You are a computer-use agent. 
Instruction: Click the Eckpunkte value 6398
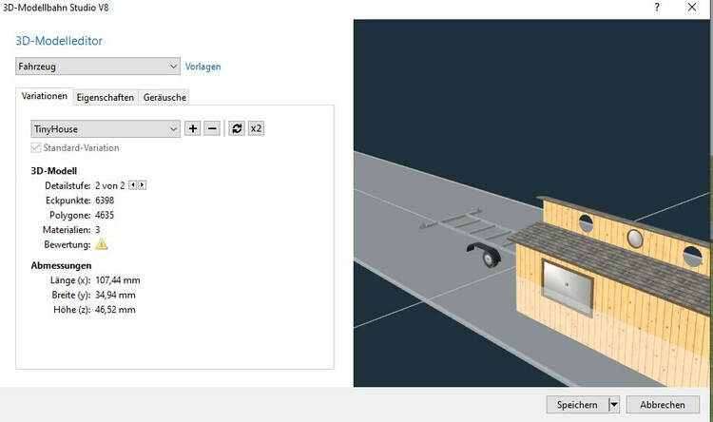(x=105, y=201)
